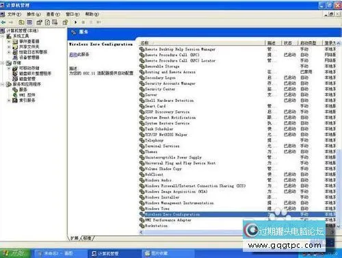Image resolution: width=342 pixels, height=258 pixels.
Task: Toggle the show/hide console tree icon
Action: point(29,23)
